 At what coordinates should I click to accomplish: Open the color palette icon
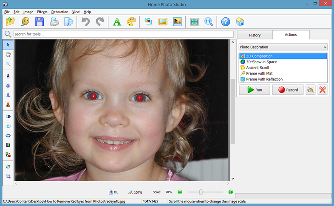pyautogui.click(x=131, y=22)
